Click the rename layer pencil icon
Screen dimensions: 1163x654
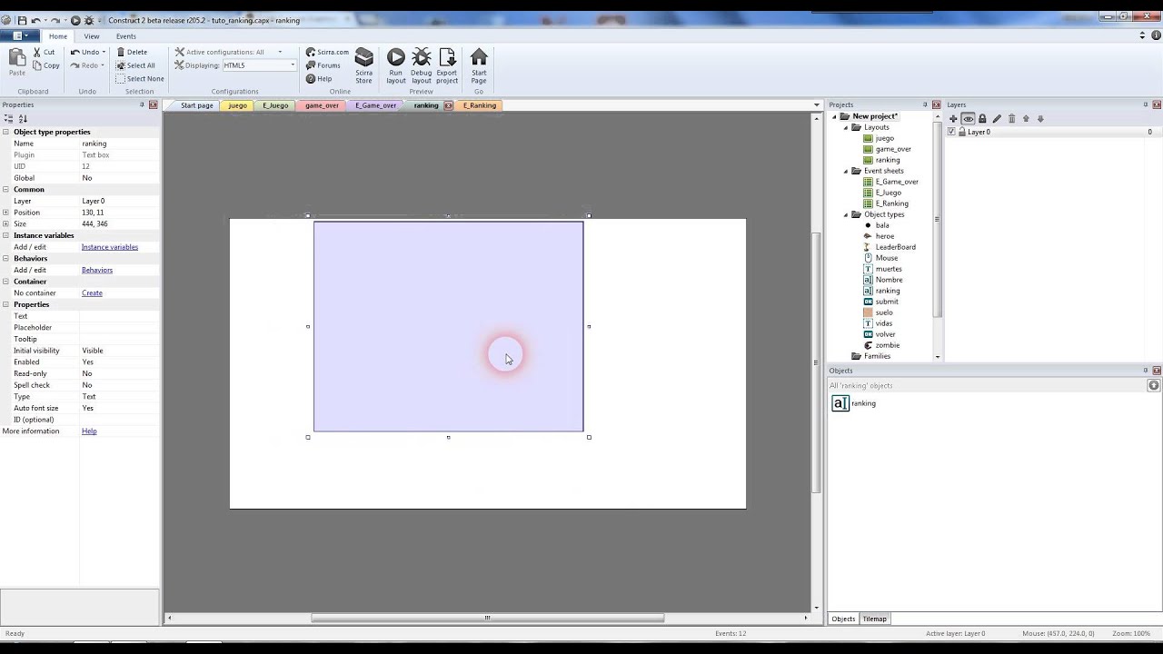997,119
